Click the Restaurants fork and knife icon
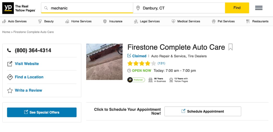273x132 pixels. pos(248,21)
